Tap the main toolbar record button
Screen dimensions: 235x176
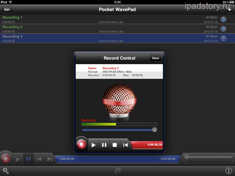(x=6, y=159)
